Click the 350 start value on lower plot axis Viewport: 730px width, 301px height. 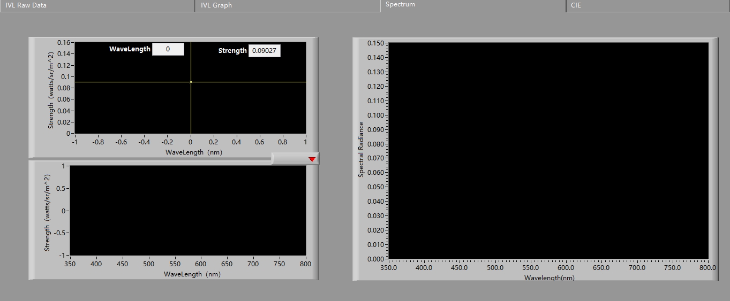tap(70, 264)
